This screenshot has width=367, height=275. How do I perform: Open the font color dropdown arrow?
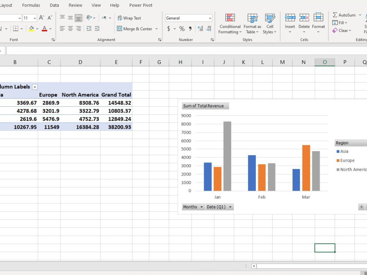click(x=50, y=29)
